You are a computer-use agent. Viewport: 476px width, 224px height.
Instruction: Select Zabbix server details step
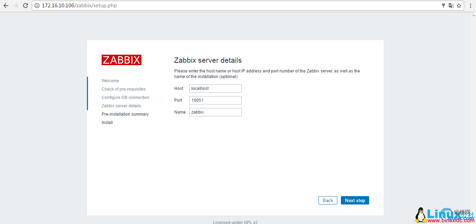pyautogui.click(x=121, y=106)
